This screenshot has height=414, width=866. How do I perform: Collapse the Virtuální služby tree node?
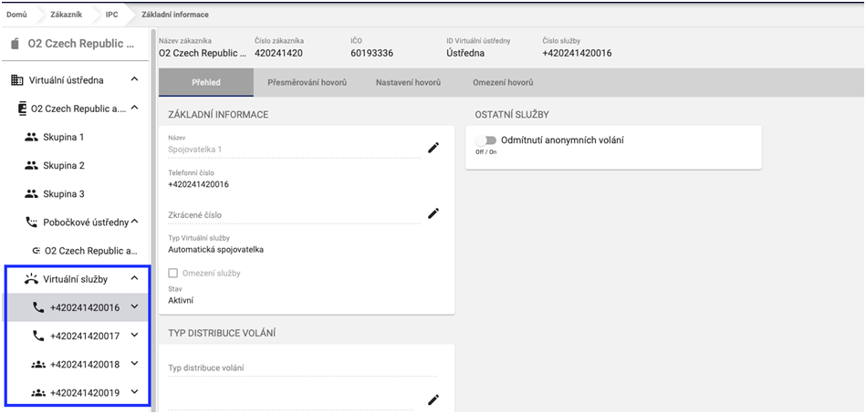click(134, 279)
